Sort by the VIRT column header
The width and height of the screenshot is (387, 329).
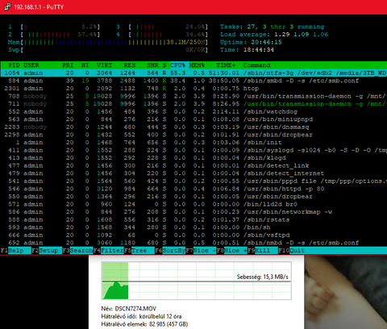click(x=105, y=65)
